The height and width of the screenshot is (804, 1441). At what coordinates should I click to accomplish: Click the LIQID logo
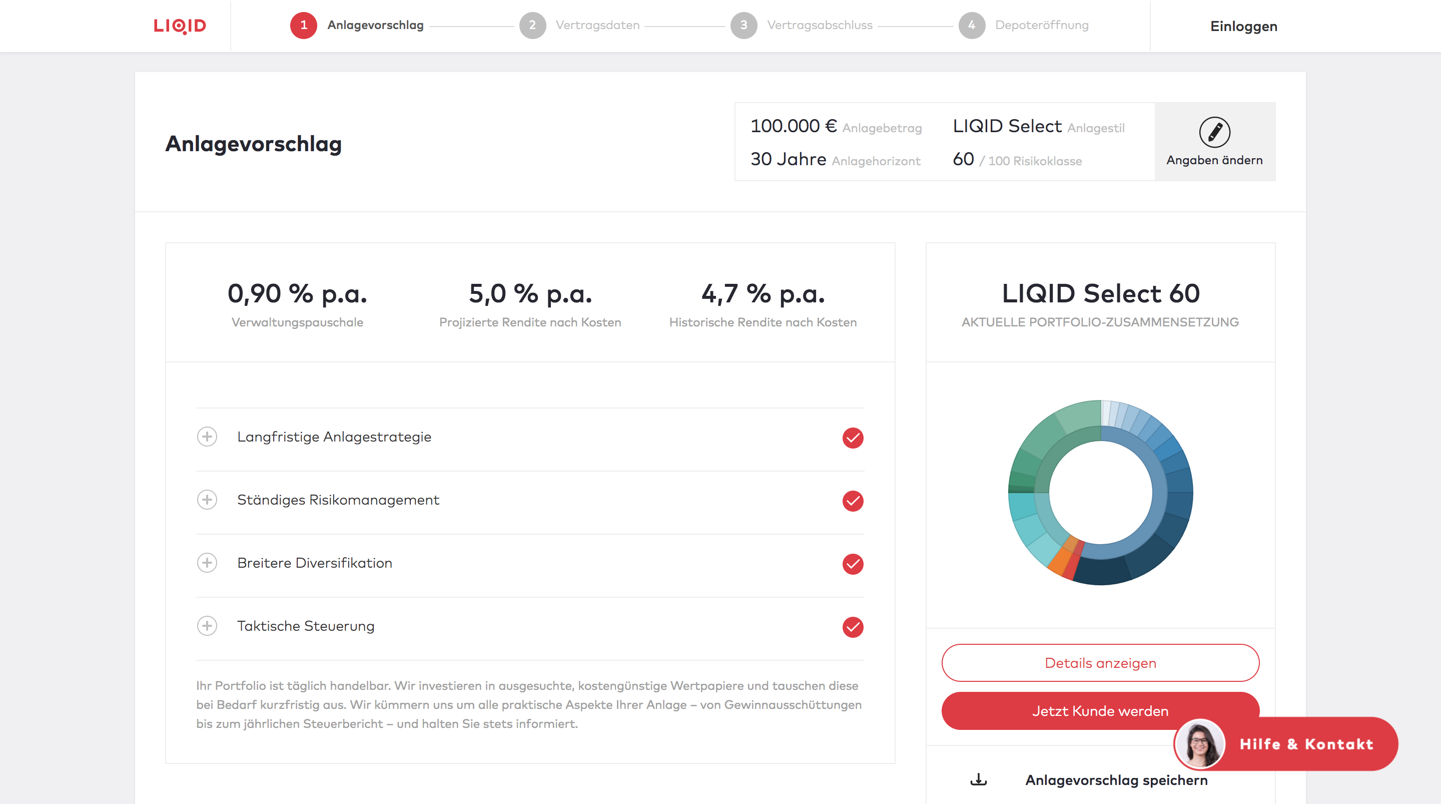tap(180, 26)
